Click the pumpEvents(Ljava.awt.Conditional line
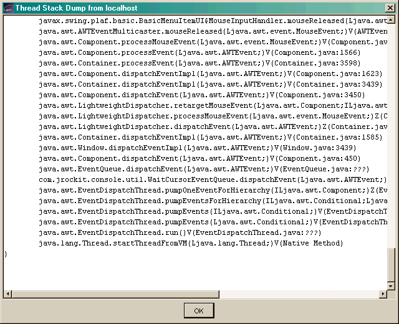Viewport: 399px width, 324px height. pos(213,222)
